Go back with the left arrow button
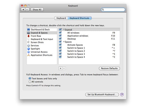146x108 pixels. pyautogui.click(x=23, y=10)
